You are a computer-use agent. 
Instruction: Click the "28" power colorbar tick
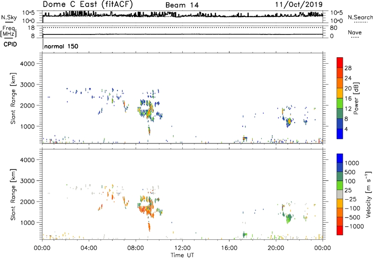click(348, 68)
